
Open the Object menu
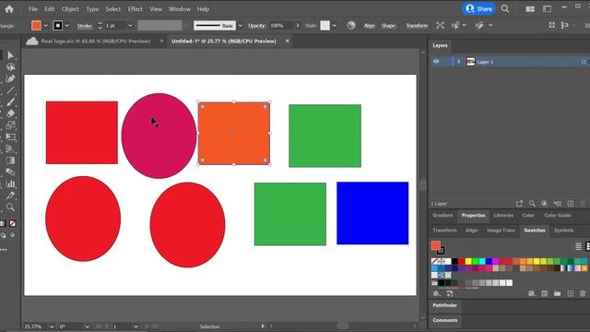pyautogui.click(x=70, y=9)
